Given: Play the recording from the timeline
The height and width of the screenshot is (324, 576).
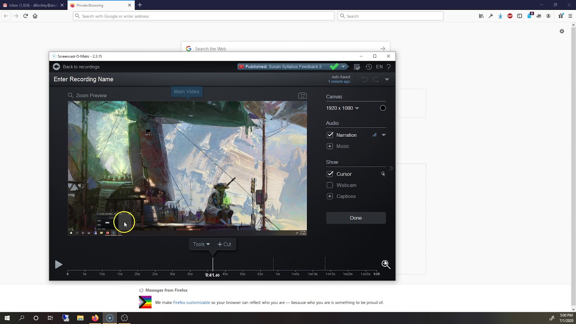Looking at the screenshot, I should coord(58,265).
